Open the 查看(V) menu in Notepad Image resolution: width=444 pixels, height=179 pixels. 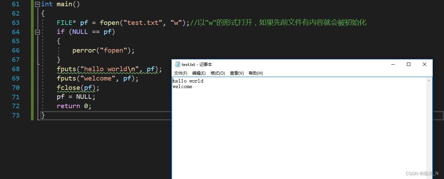tap(237, 73)
